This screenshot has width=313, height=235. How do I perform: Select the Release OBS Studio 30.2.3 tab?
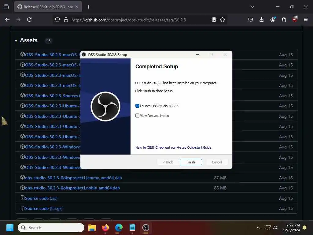point(48,7)
